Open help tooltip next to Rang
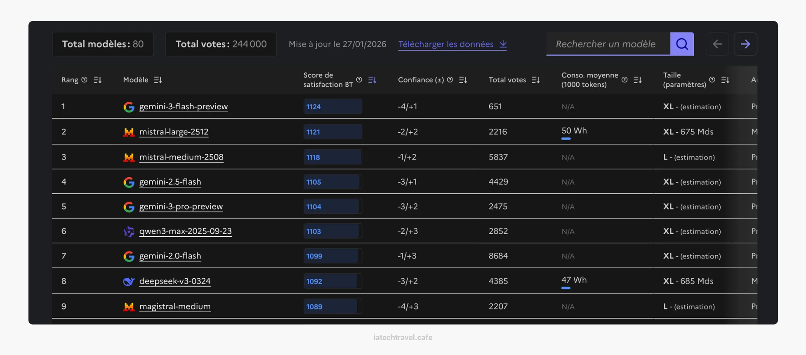This screenshot has height=355, width=806. coord(84,80)
